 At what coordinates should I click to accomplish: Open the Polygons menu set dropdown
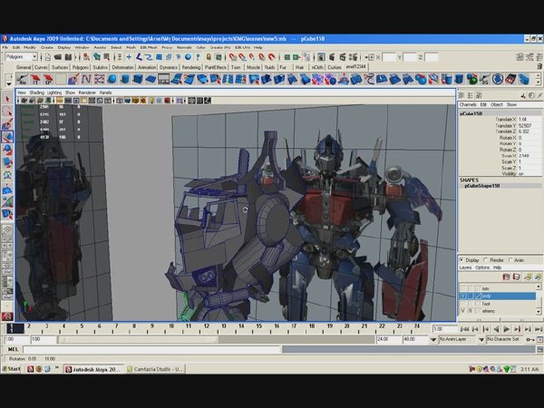click(21, 56)
